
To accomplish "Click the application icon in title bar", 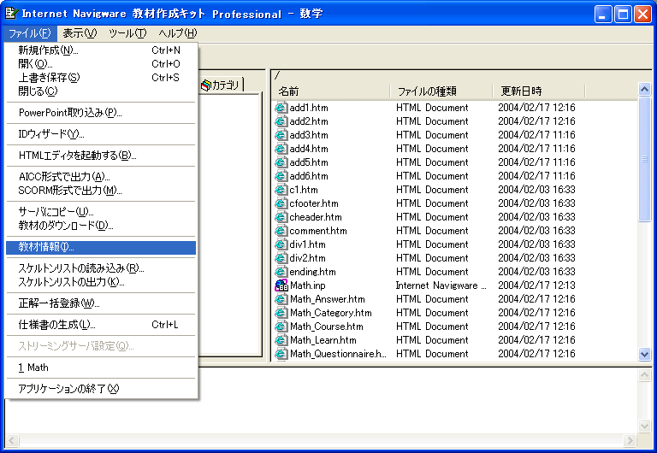I will click(x=11, y=14).
